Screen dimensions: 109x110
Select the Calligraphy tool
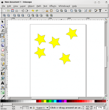[2, 73]
